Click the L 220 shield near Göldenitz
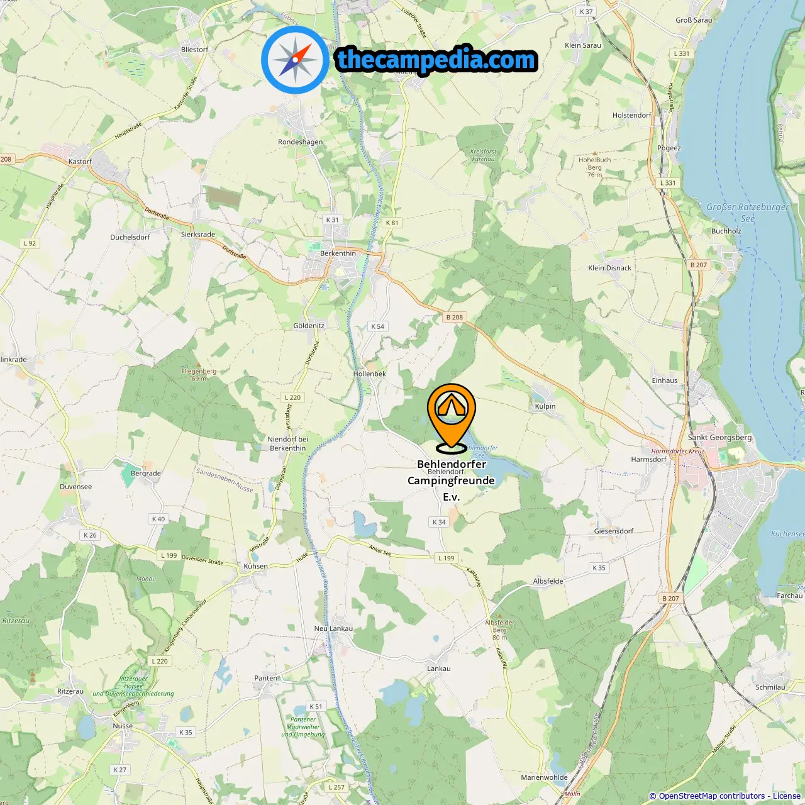 (x=292, y=397)
